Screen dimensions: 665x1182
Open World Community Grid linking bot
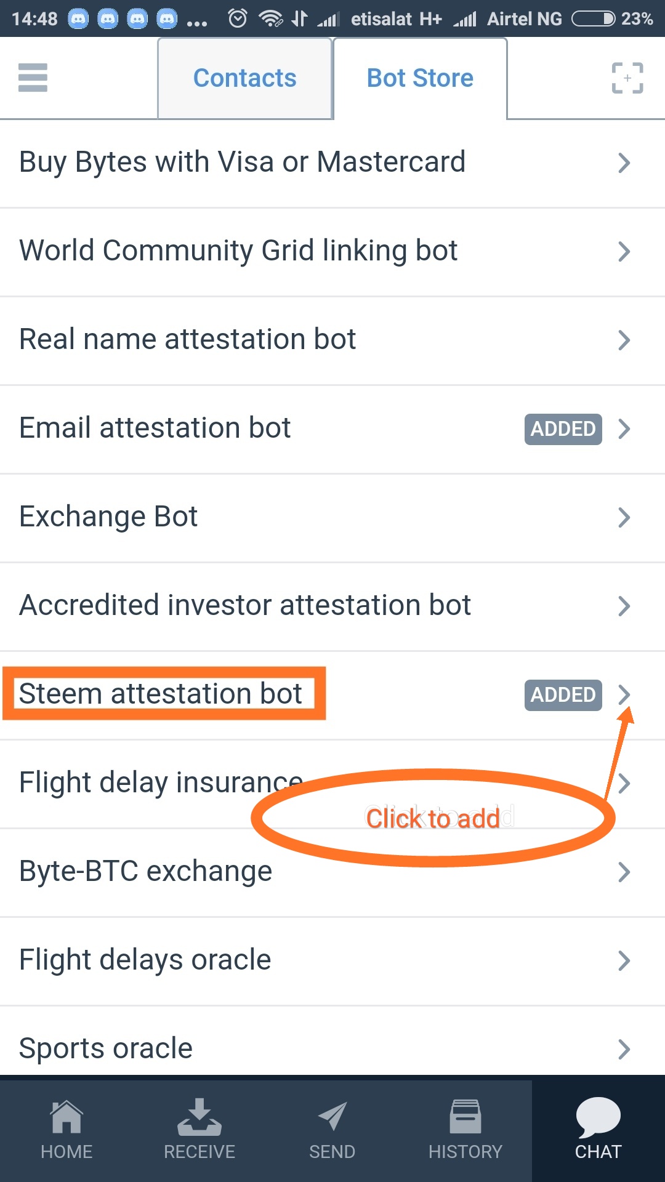point(238,251)
